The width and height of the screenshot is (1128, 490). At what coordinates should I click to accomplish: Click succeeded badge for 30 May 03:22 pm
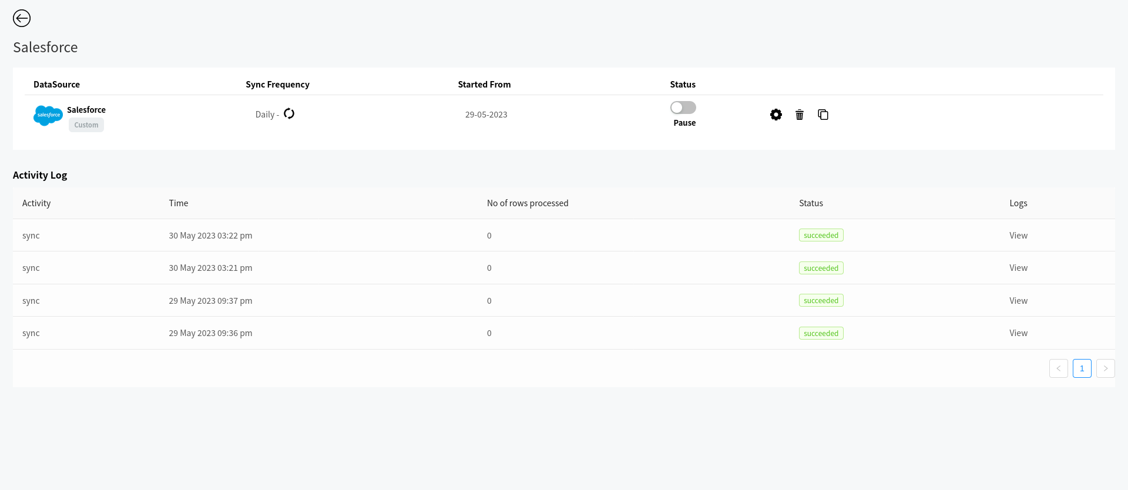[821, 235]
